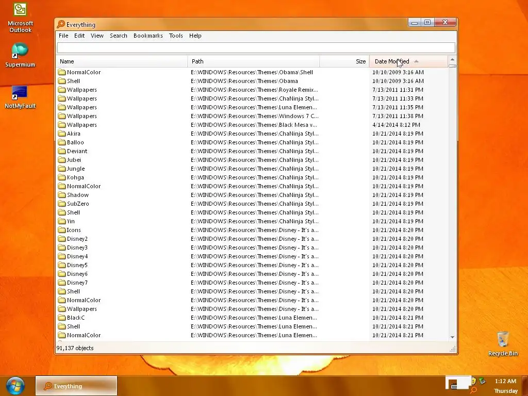Open the Edit menu
Image resolution: width=528 pixels, height=396 pixels.
[x=79, y=36]
